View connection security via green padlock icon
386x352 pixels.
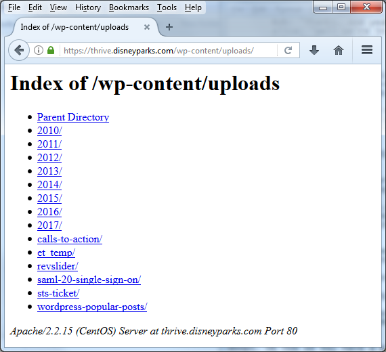pyautogui.click(x=51, y=50)
